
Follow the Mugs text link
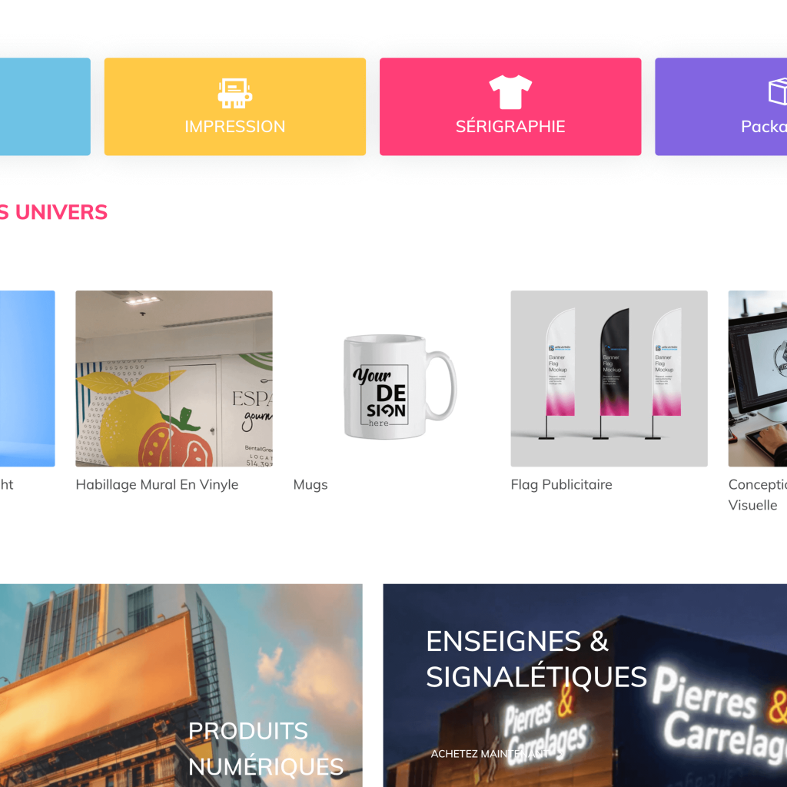coord(310,485)
